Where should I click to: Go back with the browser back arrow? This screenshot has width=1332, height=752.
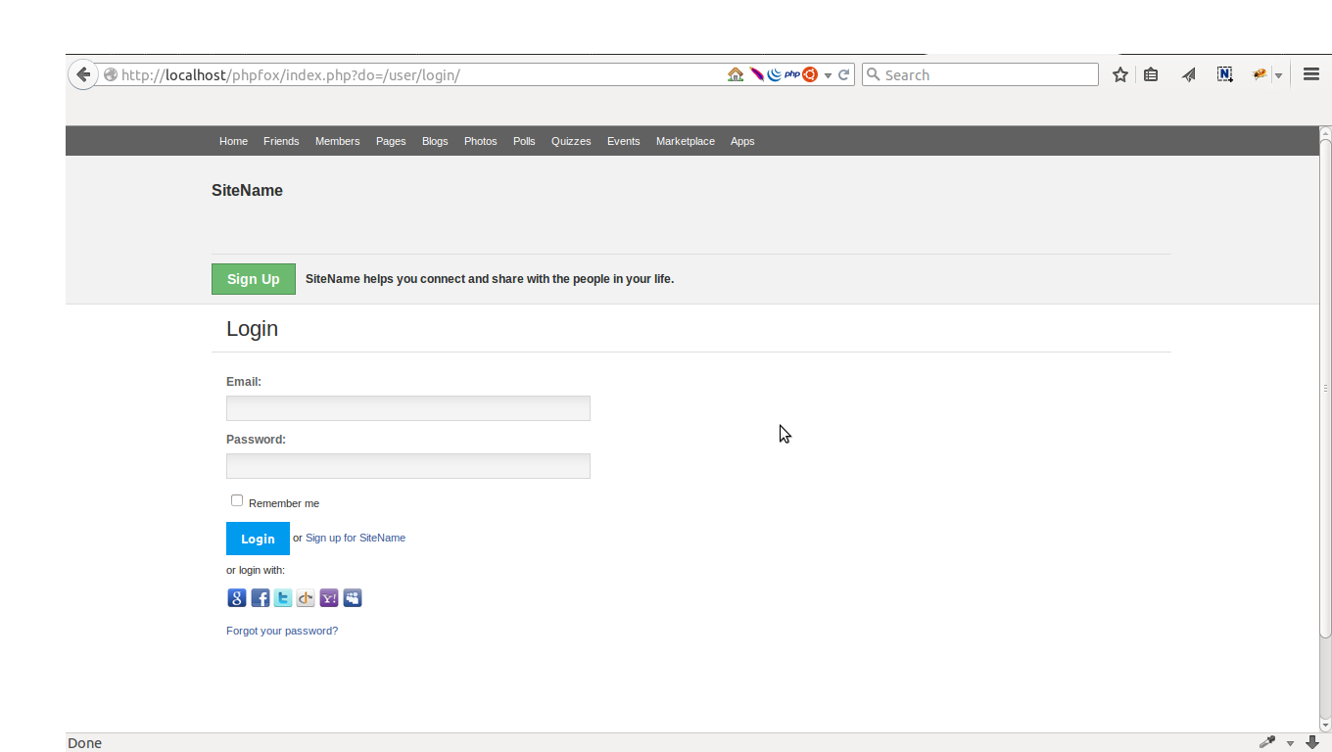pos(83,74)
